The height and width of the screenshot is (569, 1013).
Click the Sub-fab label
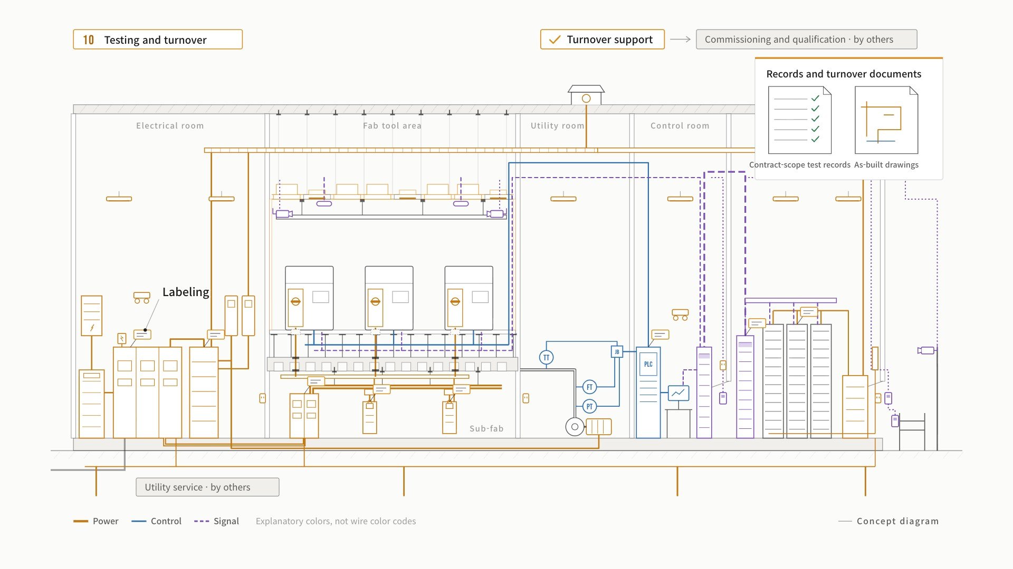[x=486, y=429]
